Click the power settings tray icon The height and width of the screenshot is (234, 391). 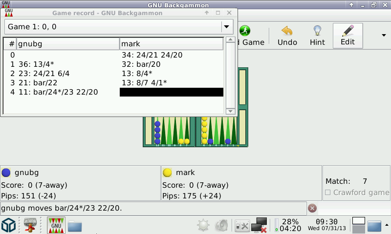click(242, 226)
